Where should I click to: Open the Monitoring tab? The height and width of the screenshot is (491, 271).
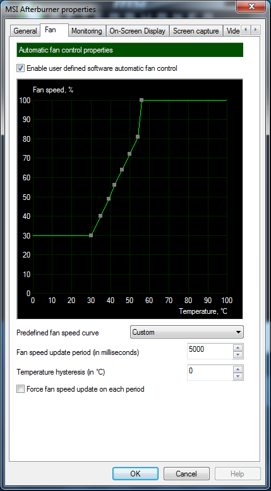point(87,31)
